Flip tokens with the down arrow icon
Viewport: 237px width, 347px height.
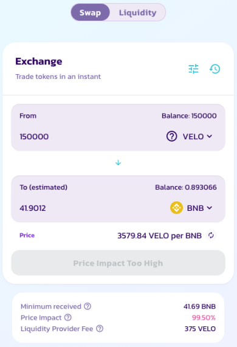(x=118, y=163)
